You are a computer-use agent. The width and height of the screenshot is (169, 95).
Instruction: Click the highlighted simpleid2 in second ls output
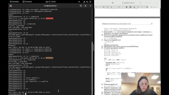tap(49, 58)
